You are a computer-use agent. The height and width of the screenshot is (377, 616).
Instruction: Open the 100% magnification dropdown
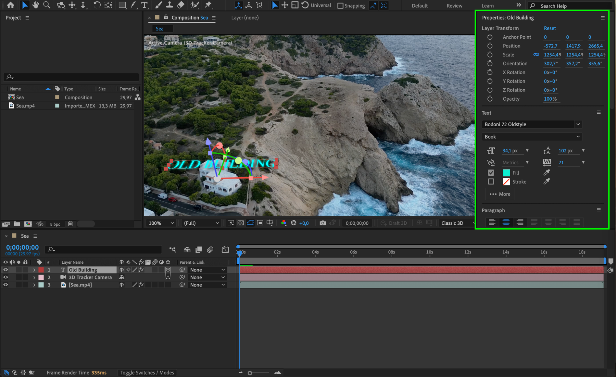(161, 223)
